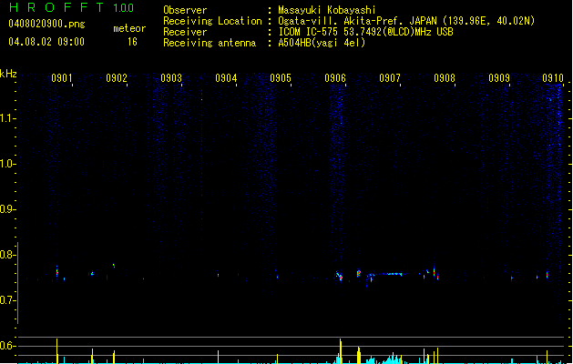573x364 pixels.
Task: Click the 0.8 kHz axis label
Action: tap(7, 255)
